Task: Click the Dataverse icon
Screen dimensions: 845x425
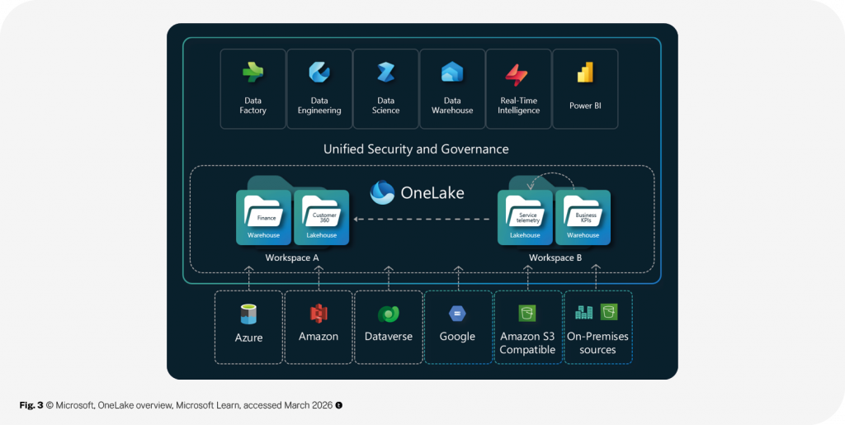Action: [389, 314]
